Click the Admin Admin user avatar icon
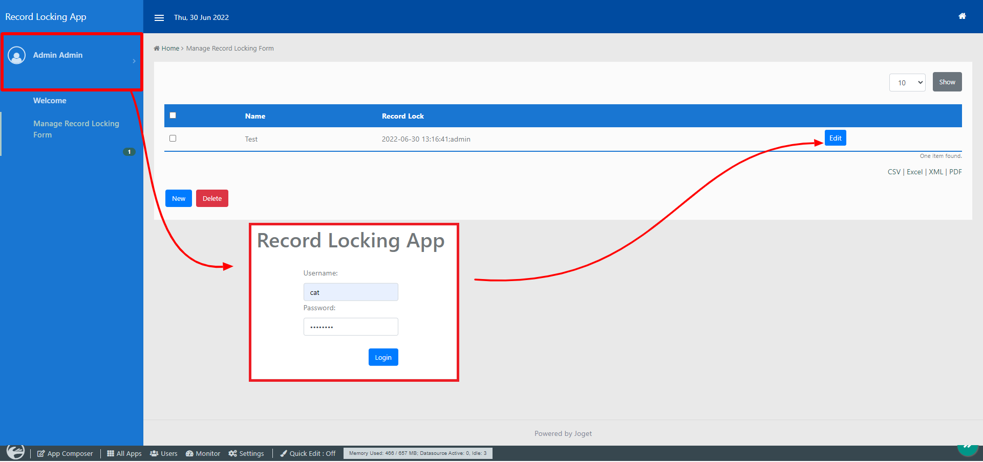Image resolution: width=983 pixels, height=462 pixels. coord(17,55)
